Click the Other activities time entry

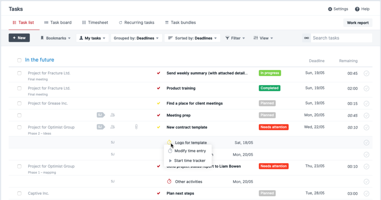point(189,181)
